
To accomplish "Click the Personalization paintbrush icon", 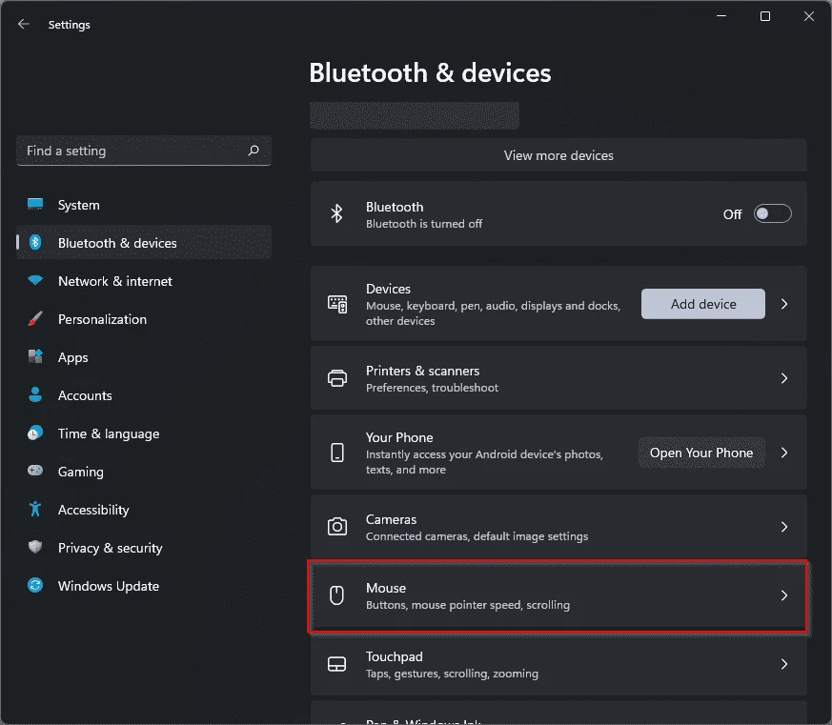I will click(35, 319).
